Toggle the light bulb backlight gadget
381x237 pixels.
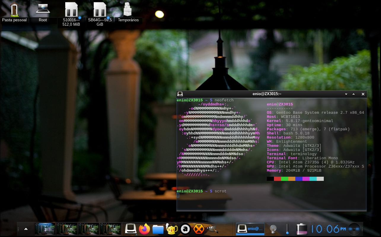point(273,229)
